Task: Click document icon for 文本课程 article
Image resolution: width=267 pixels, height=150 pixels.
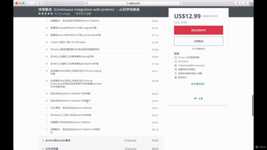Action: (47, 108)
